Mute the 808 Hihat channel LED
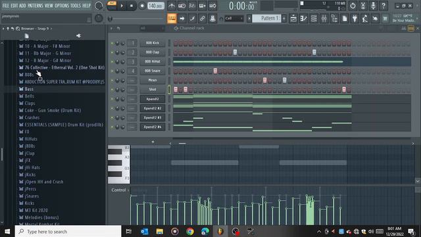Image resolution: width=421 pixels, height=237 pixels. pos(112,61)
